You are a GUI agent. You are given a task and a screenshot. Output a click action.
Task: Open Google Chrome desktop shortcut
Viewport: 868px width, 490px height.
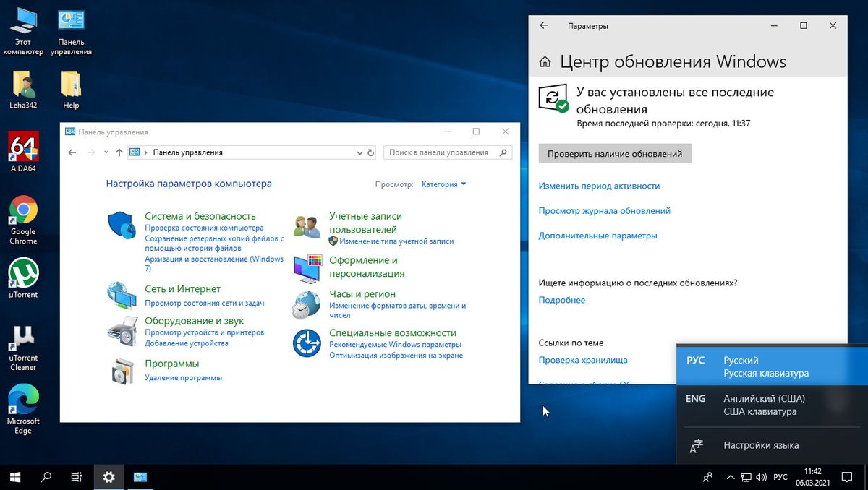click(23, 211)
